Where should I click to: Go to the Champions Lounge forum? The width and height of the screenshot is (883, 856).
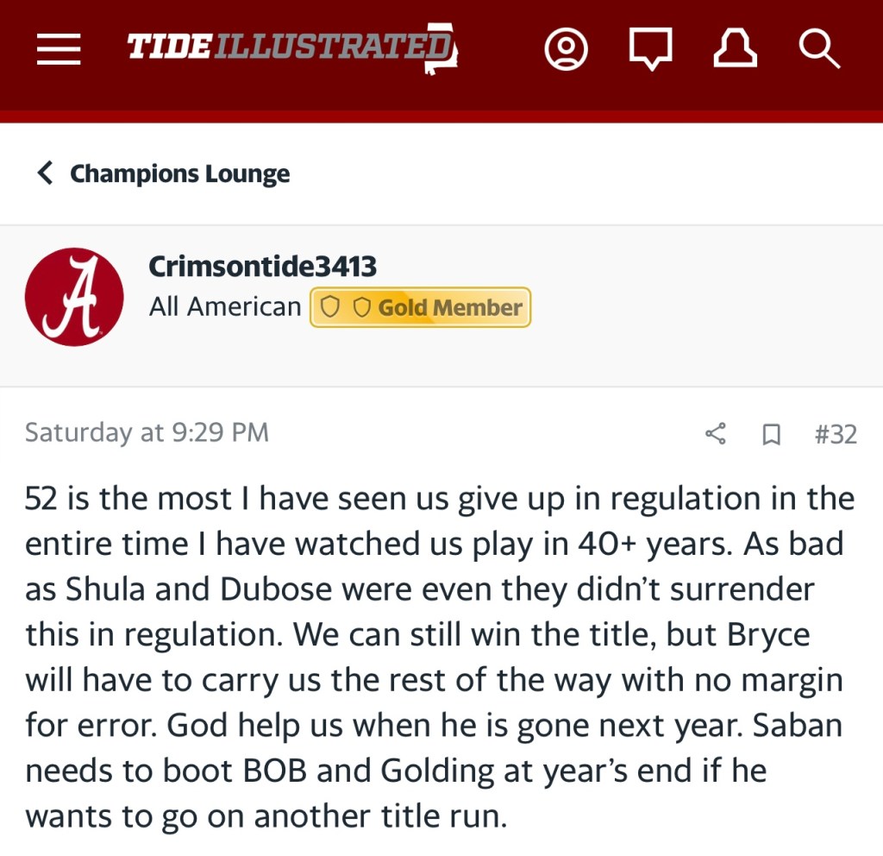[179, 173]
